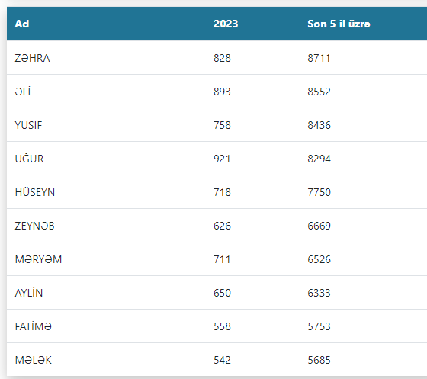Select the UĞUR name cell

click(29, 159)
